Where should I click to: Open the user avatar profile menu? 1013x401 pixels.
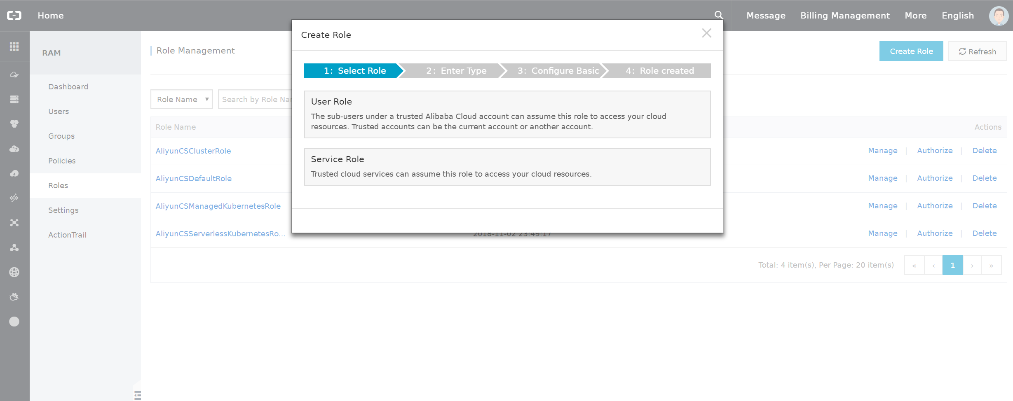(x=999, y=16)
